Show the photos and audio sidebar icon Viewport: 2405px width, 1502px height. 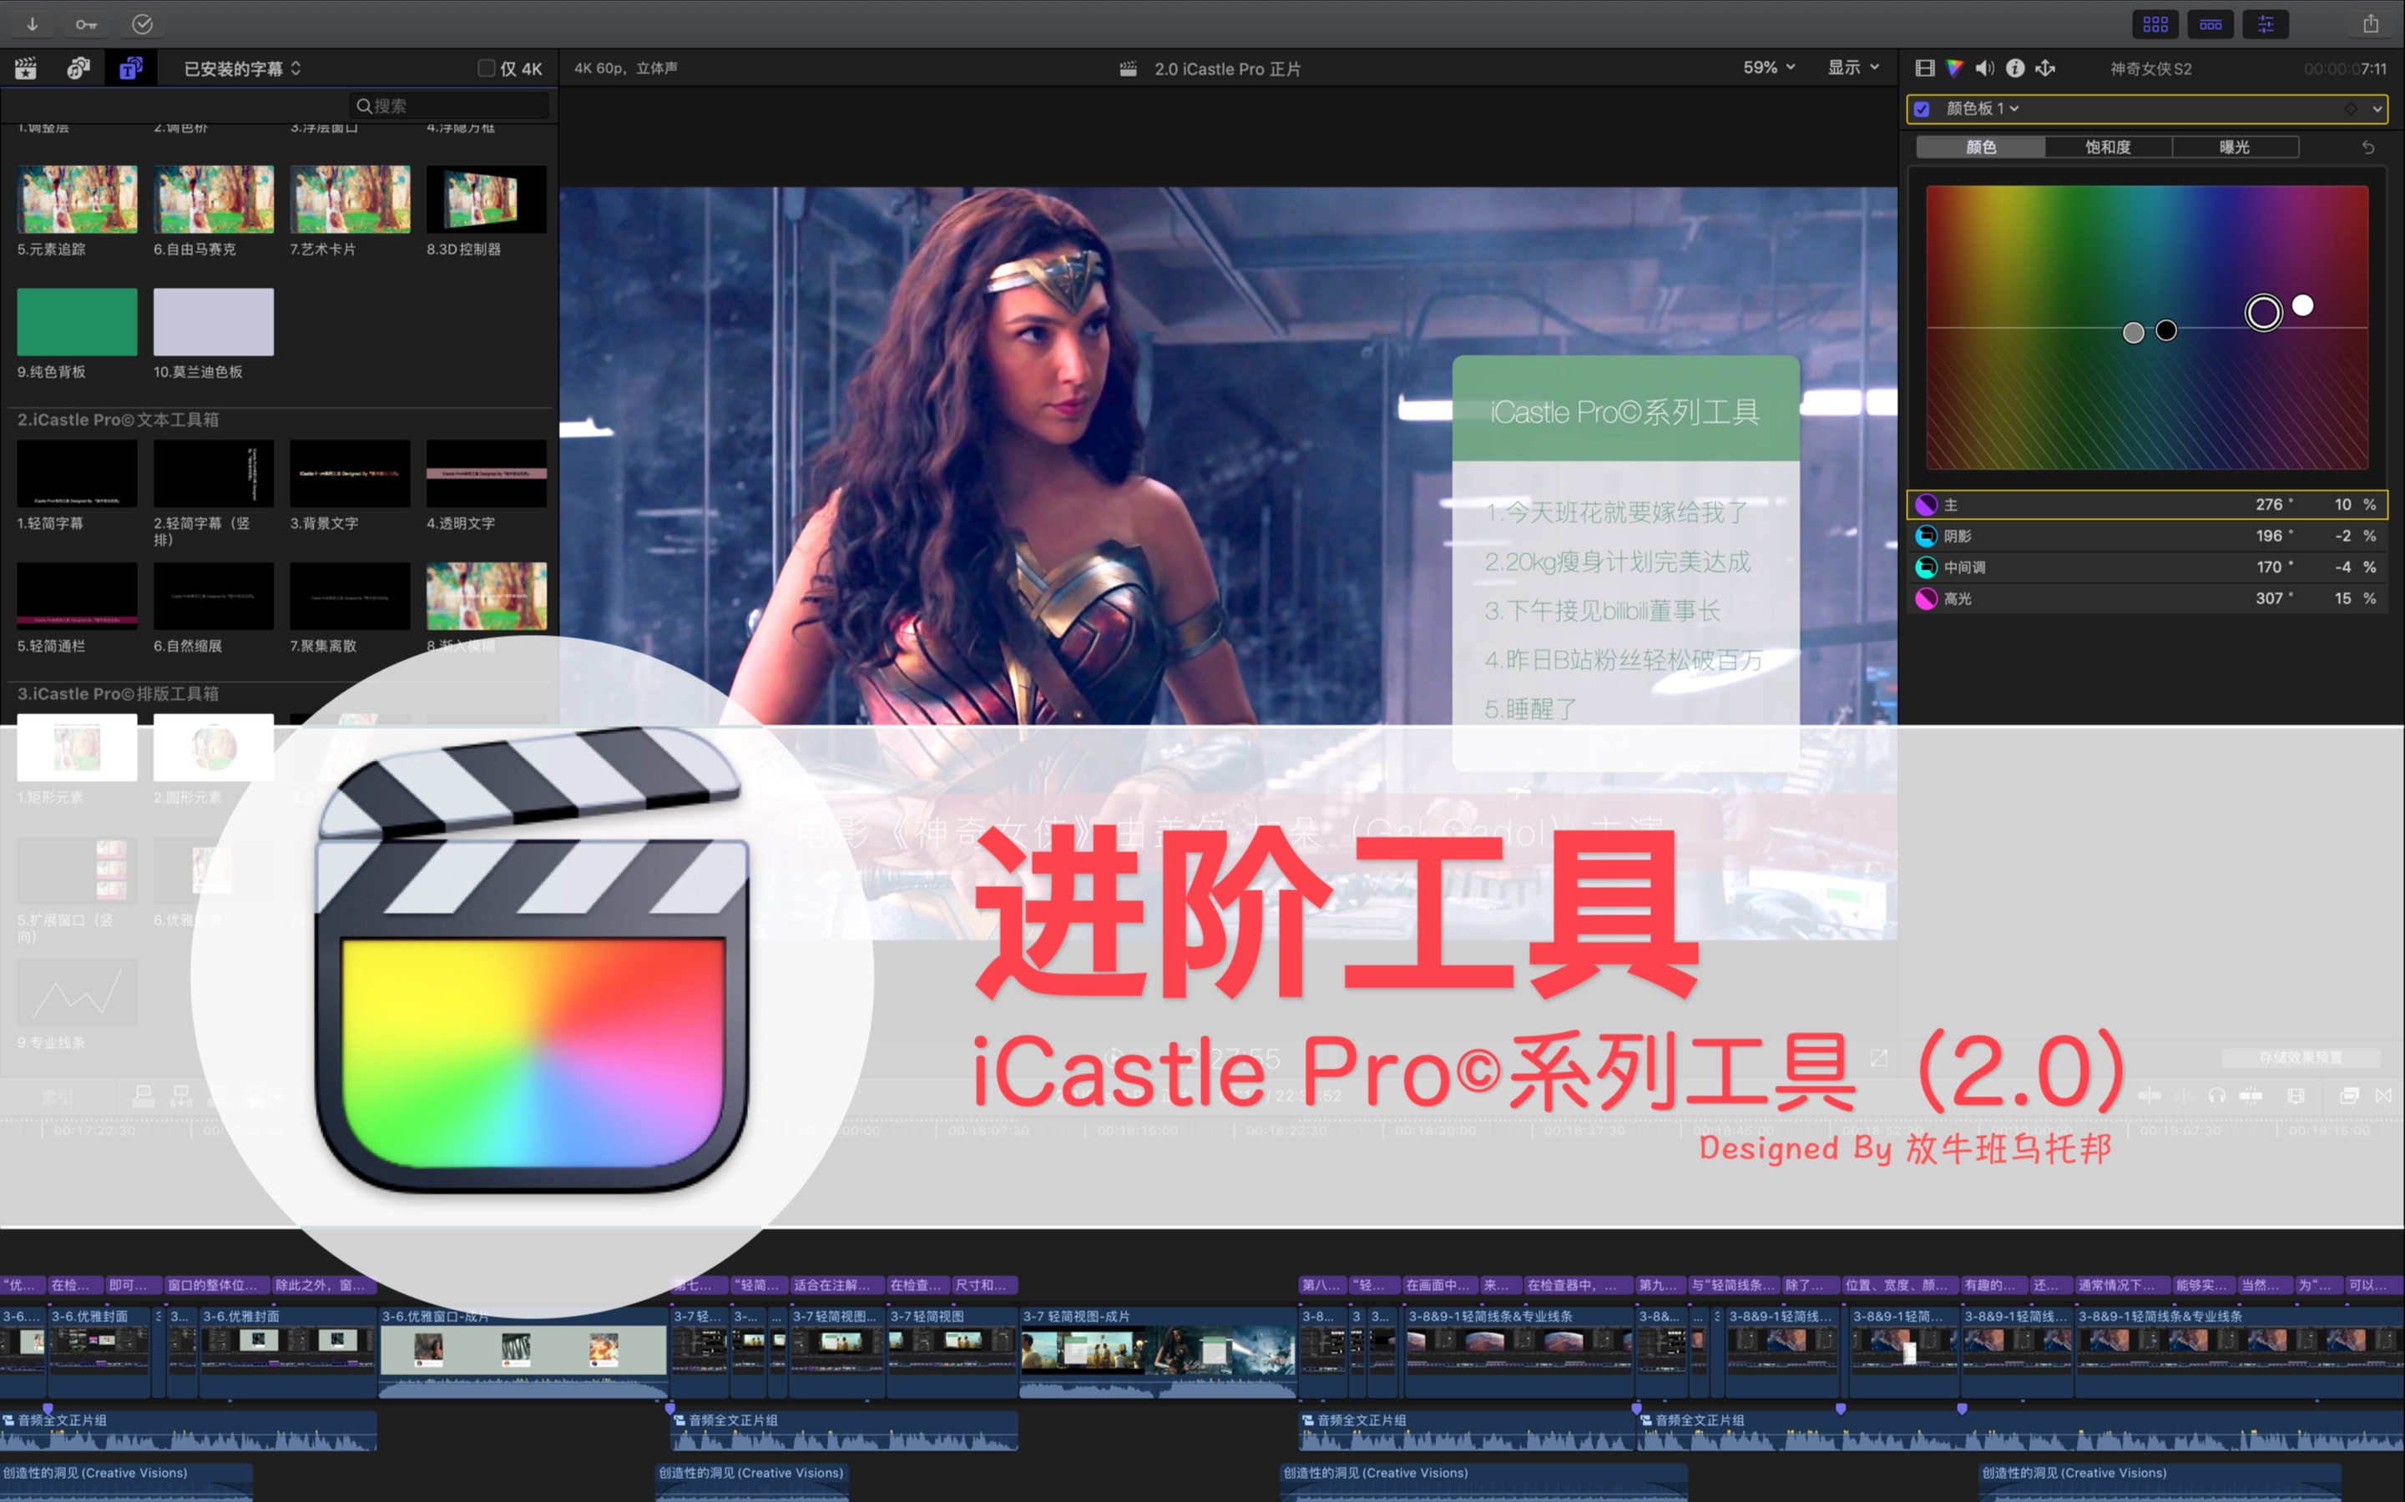[x=78, y=68]
